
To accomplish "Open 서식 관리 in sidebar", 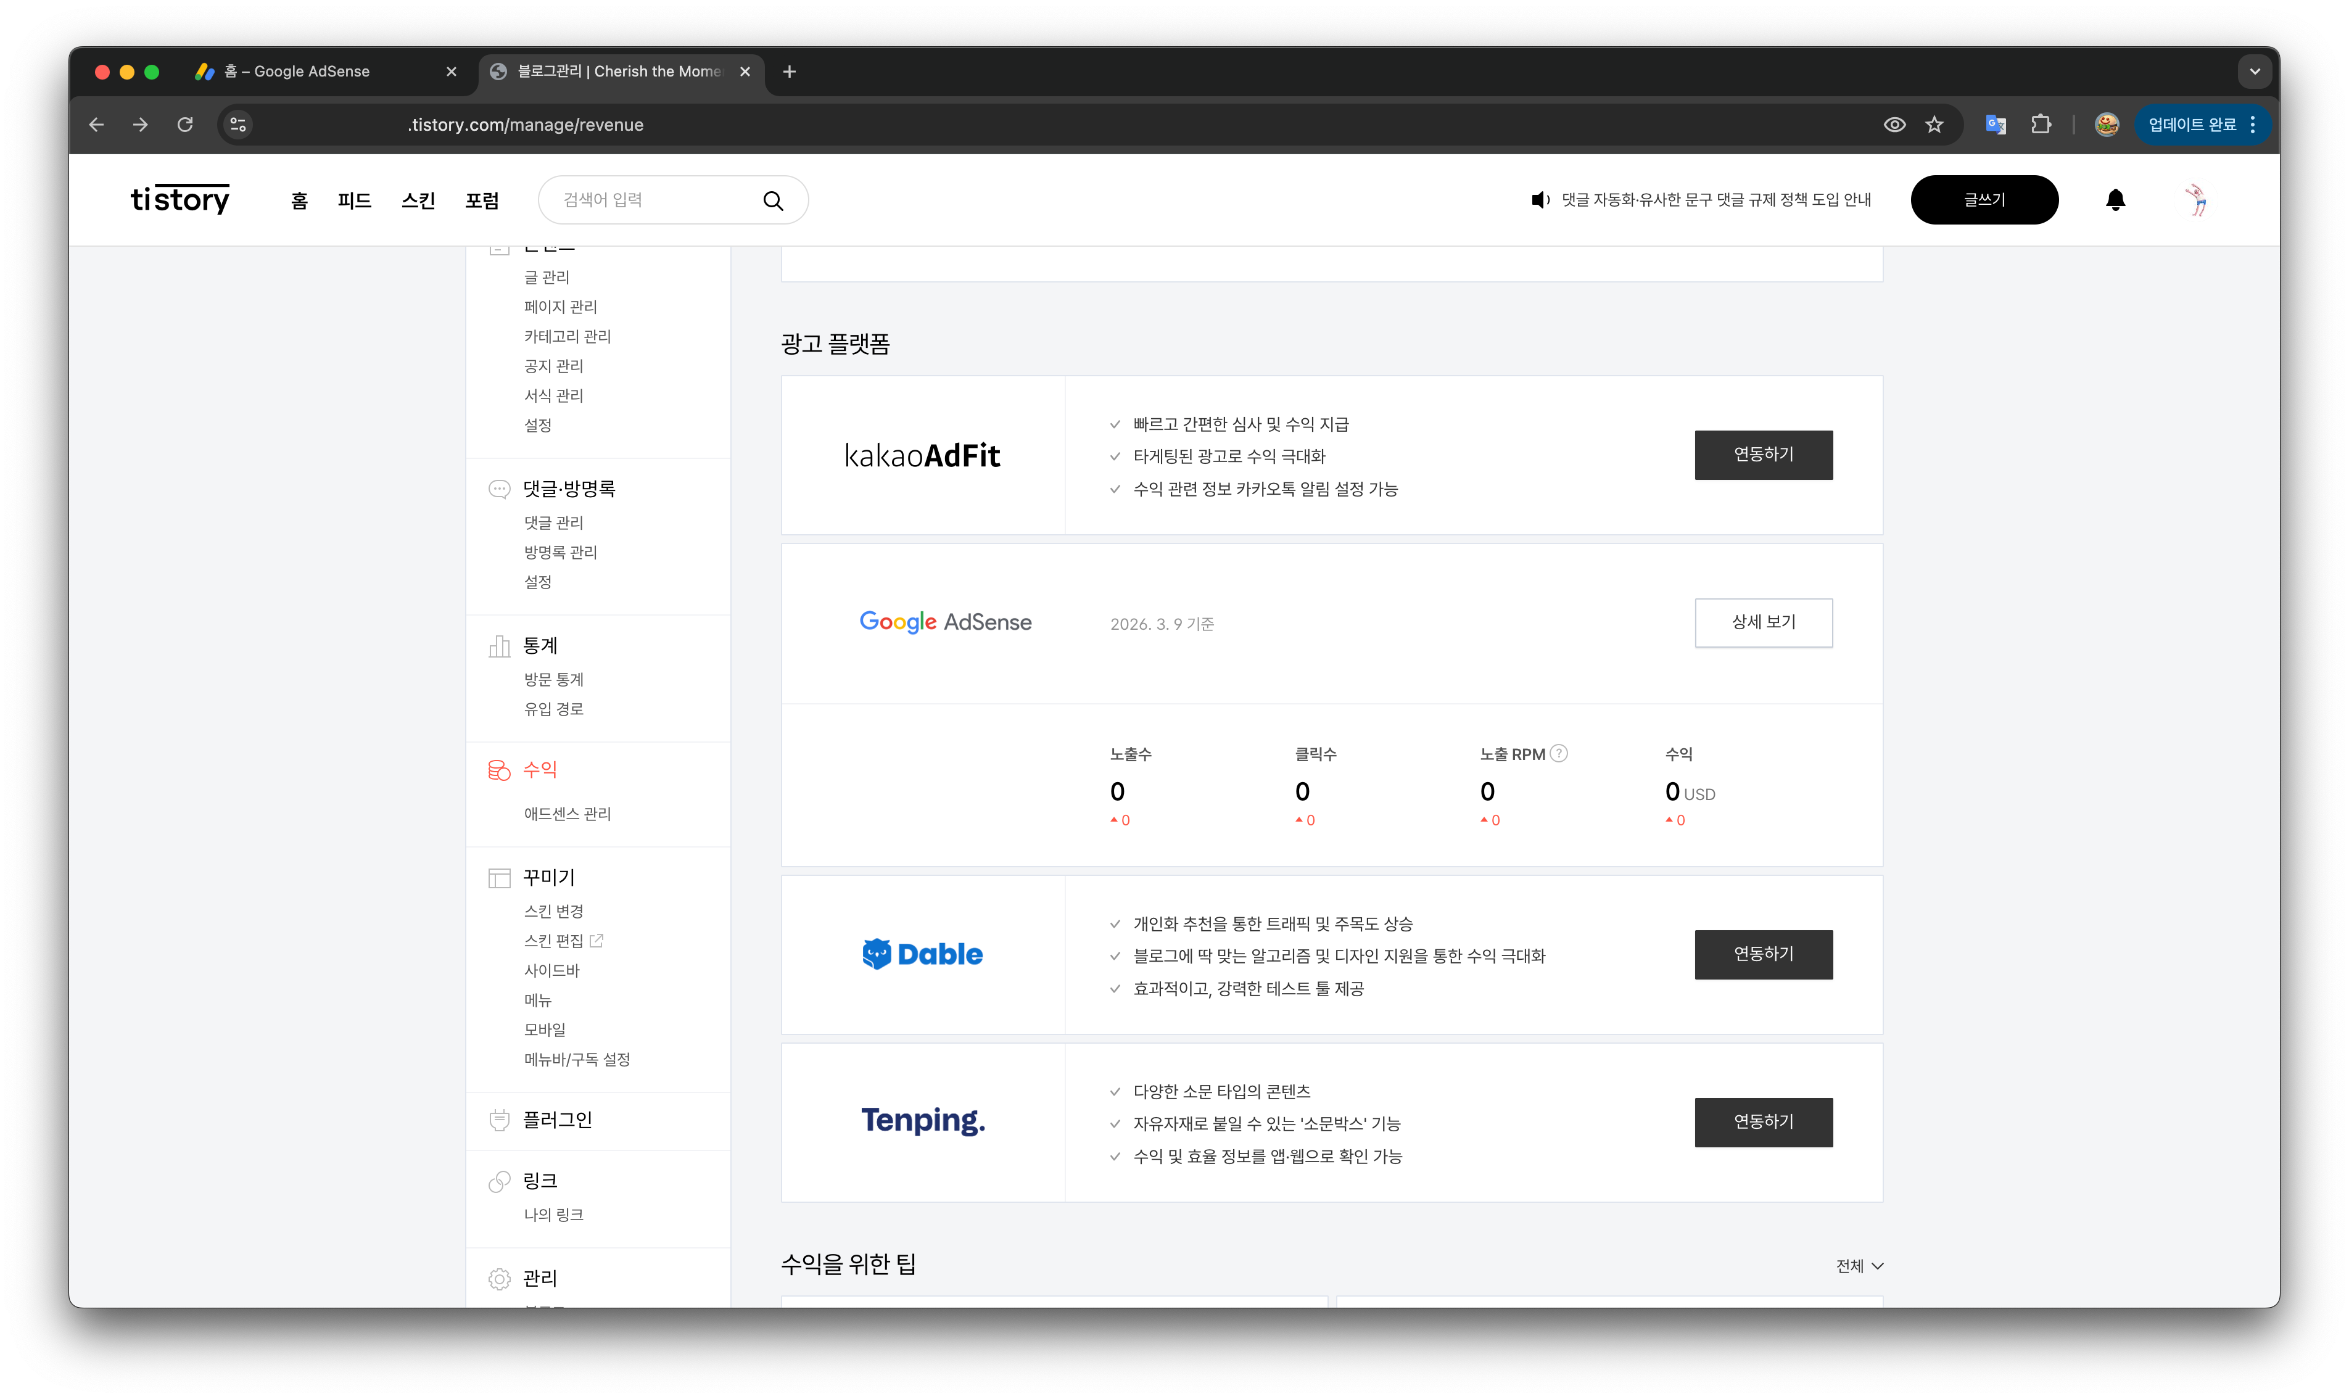I will click(x=553, y=396).
